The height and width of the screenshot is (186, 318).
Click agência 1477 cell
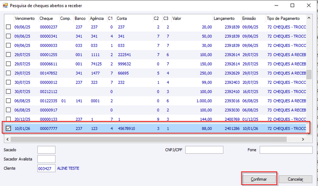pyautogui.click(x=95, y=73)
